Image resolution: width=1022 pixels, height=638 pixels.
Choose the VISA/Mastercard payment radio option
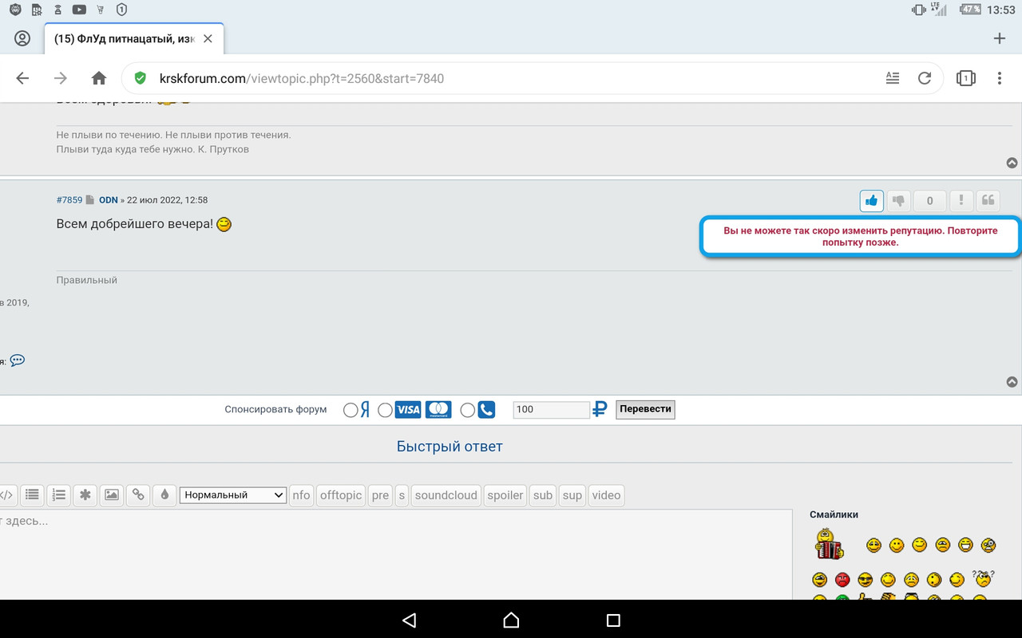385,410
